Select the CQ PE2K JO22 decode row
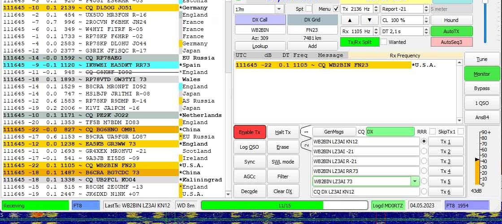This screenshot has width=502, height=224. (91, 115)
